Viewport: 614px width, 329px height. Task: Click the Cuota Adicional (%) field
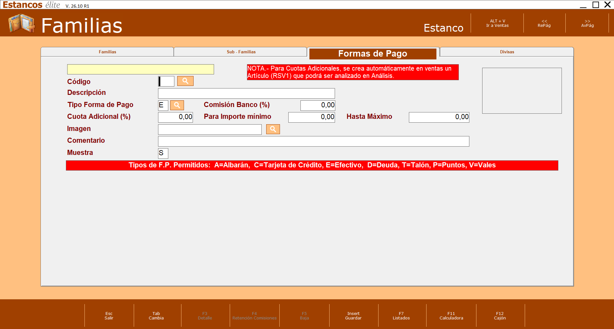(175, 117)
